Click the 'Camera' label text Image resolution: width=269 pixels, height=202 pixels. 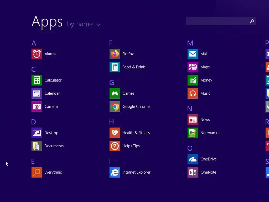pyautogui.click(x=51, y=107)
